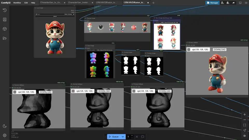Click the second white mask silhouette preview
The image size is (249, 140).
coord(154,66)
